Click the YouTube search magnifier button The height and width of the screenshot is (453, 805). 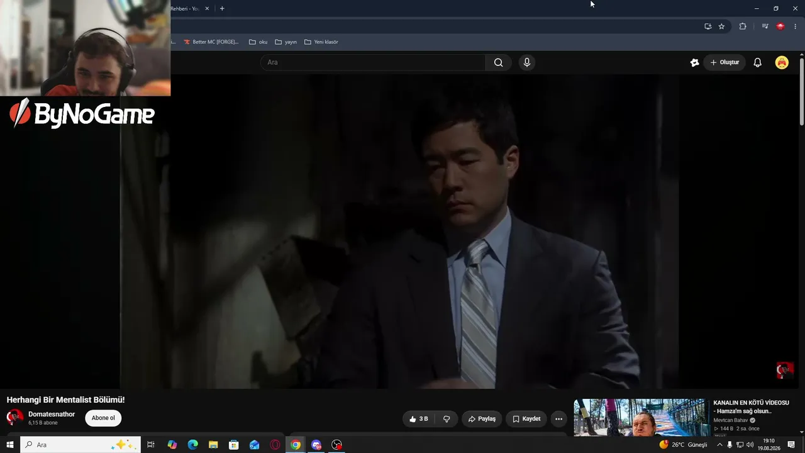[x=498, y=62]
